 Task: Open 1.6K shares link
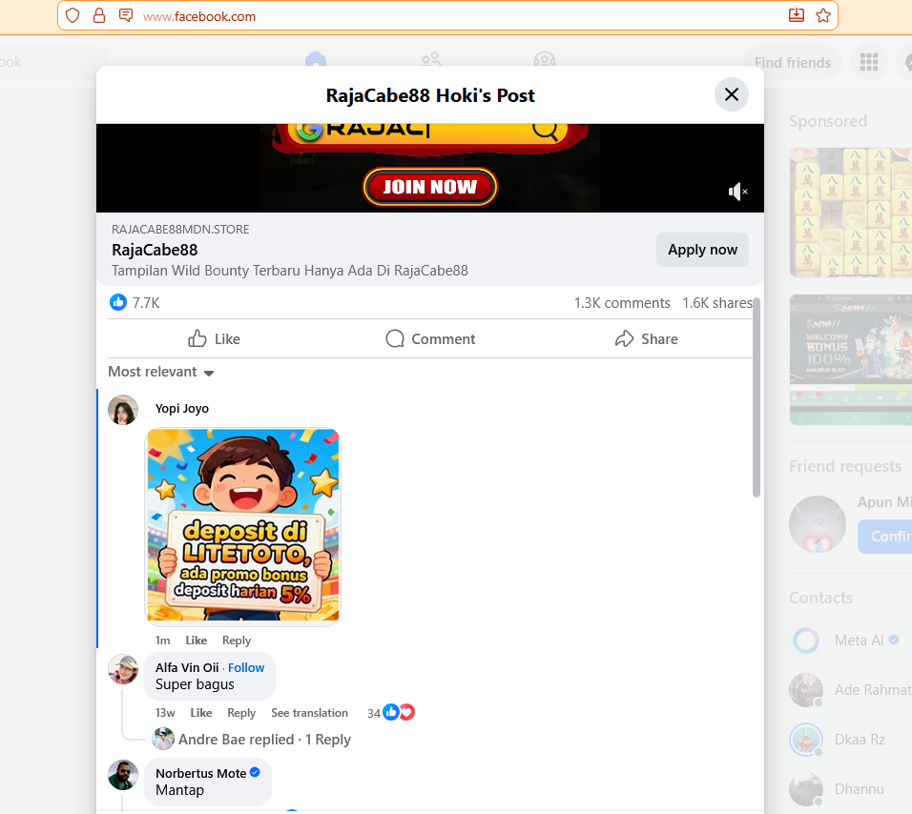tap(717, 303)
